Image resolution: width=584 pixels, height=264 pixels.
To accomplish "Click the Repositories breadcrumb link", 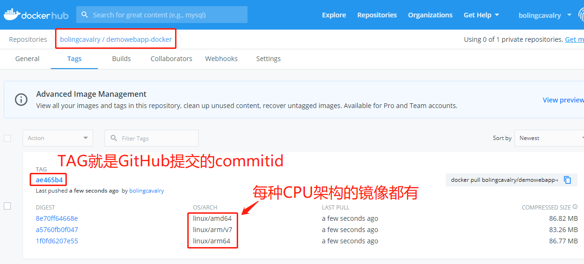I will (x=28, y=39).
